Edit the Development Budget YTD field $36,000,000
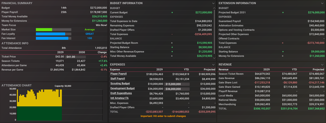 point(177,89)
